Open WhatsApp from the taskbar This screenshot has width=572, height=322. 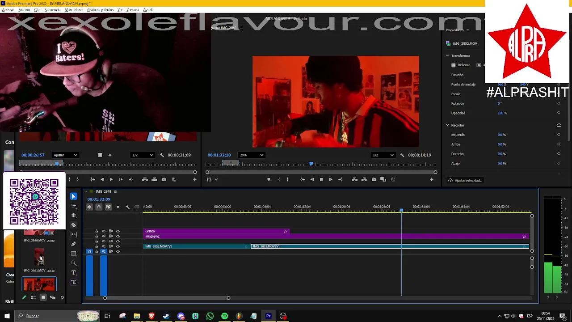click(210, 316)
